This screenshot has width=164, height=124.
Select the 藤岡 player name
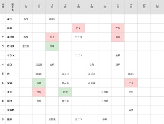(9, 28)
